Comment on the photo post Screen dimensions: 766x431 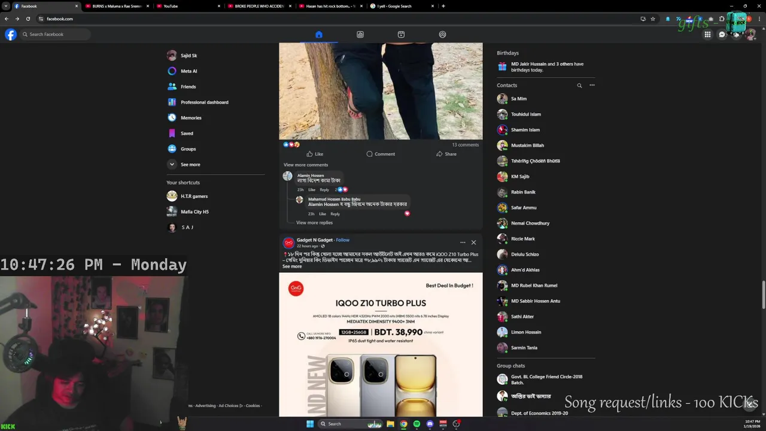(381, 154)
